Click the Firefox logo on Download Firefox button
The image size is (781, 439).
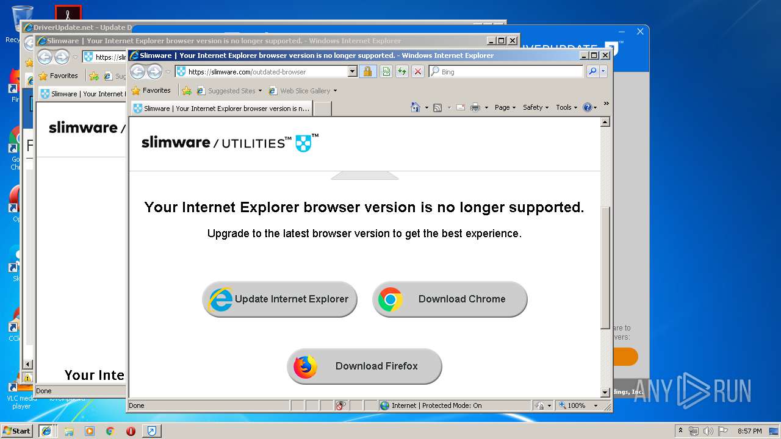tap(305, 366)
